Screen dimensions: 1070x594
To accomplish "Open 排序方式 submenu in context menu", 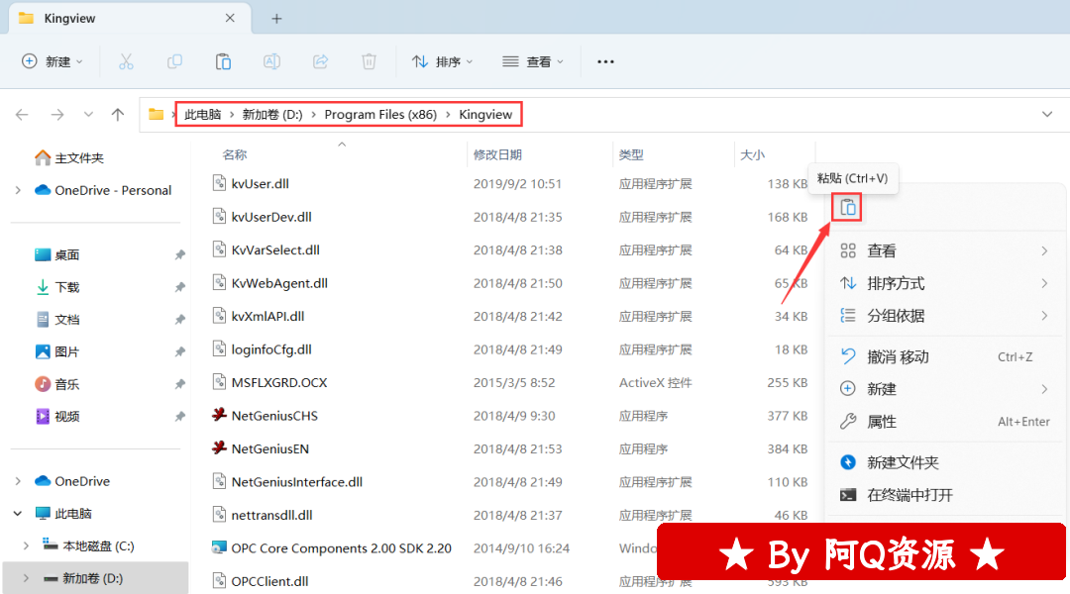I will tap(945, 283).
